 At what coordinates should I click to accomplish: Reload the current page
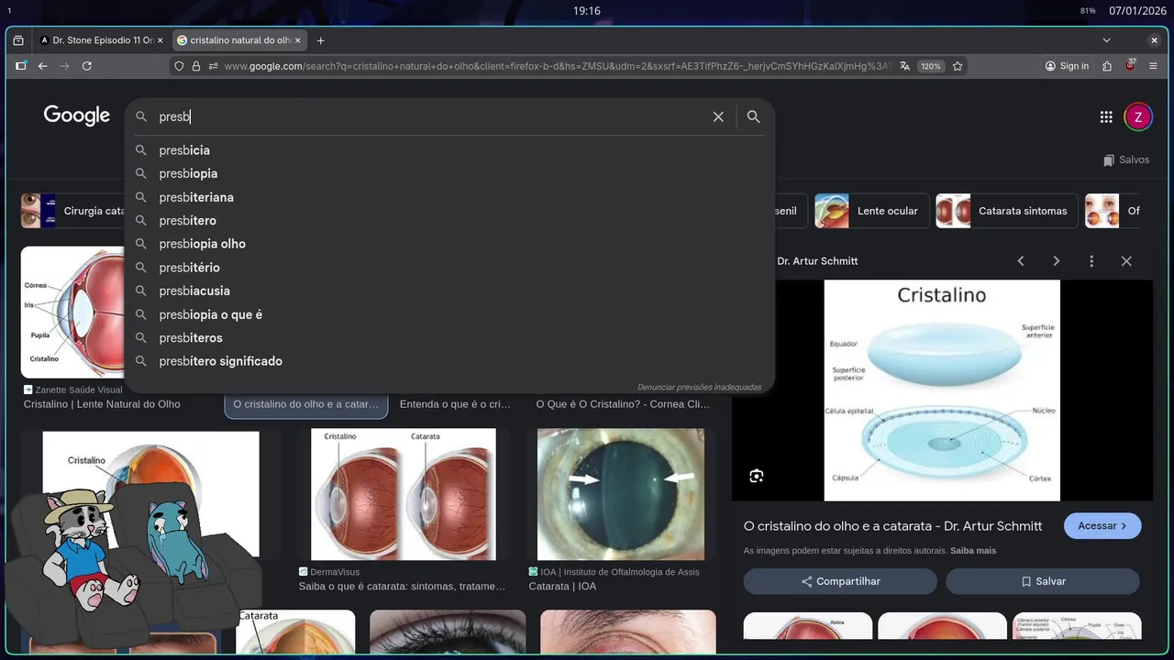[x=87, y=66]
